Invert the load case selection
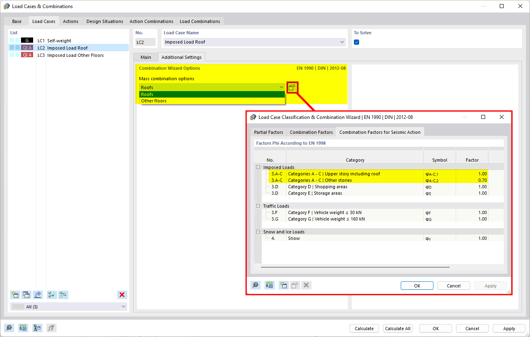This screenshot has height=337, width=530. (x=63, y=295)
